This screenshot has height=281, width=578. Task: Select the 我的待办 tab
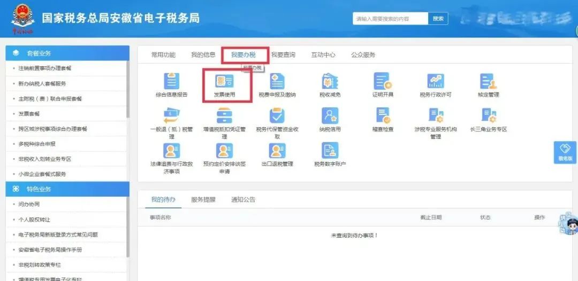coord(163,200)
